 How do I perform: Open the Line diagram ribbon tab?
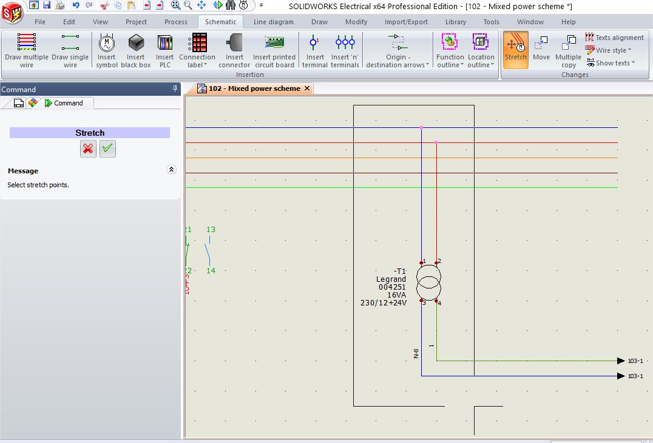pos(274,22)
